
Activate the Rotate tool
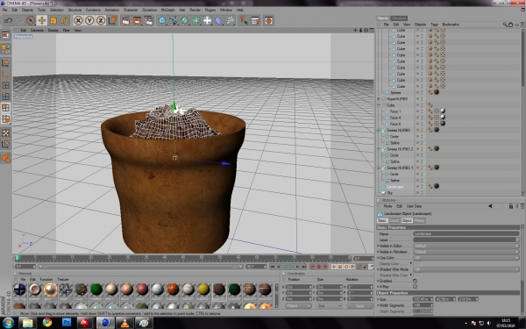[x=64, y=20]
